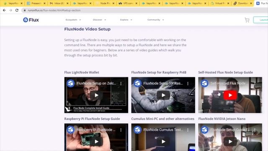Click 'Self-Hosted Flux Node Setup Guide' heading
268x151 pixels.
[x=225, y=73]
